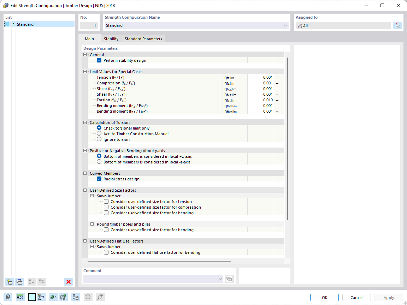Choose bottom of members in local +z-axis

(99, 156)
